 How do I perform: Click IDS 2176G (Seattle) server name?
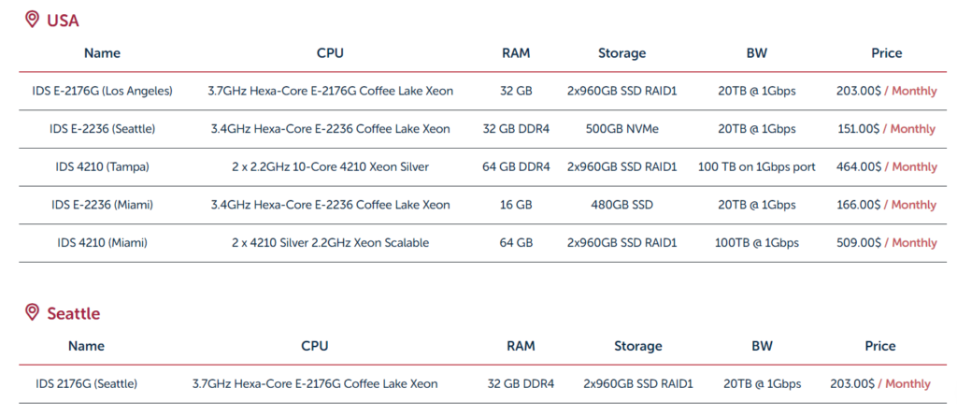click(86, 383)
